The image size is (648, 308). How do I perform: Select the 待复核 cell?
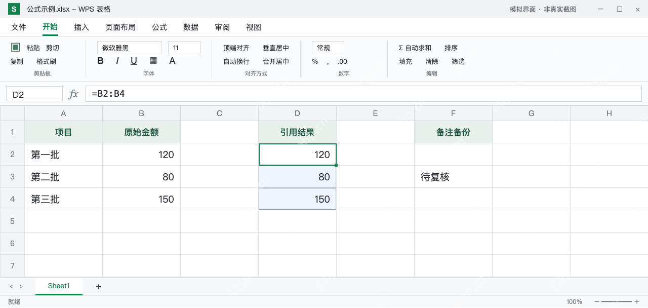click(454, 177)
